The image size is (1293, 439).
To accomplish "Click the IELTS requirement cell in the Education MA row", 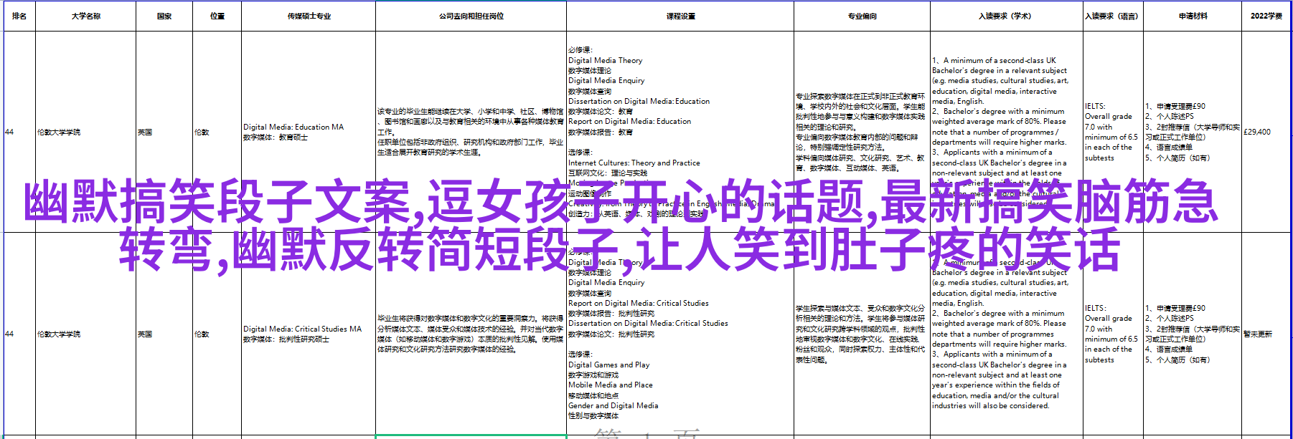I will tap(1111, 132).
